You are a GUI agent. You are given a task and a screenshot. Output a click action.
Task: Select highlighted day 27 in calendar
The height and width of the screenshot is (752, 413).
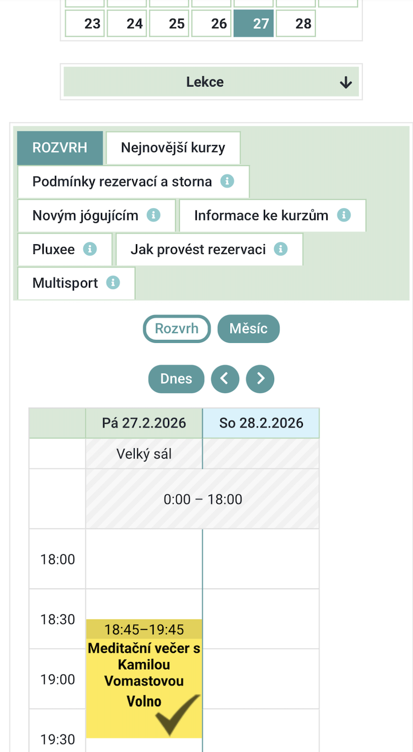[254, 23]
